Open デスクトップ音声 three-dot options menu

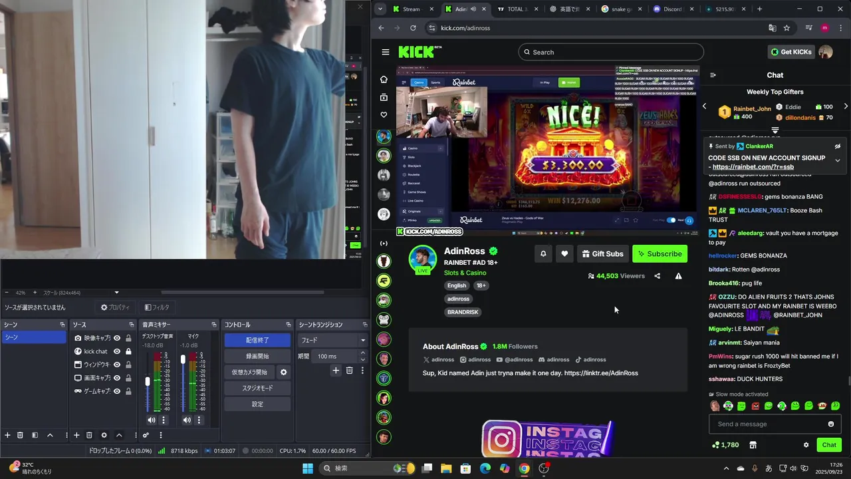[164, 420]
